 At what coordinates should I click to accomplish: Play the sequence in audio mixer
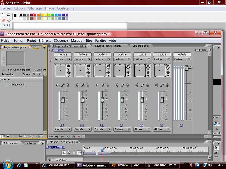point(62,136)
